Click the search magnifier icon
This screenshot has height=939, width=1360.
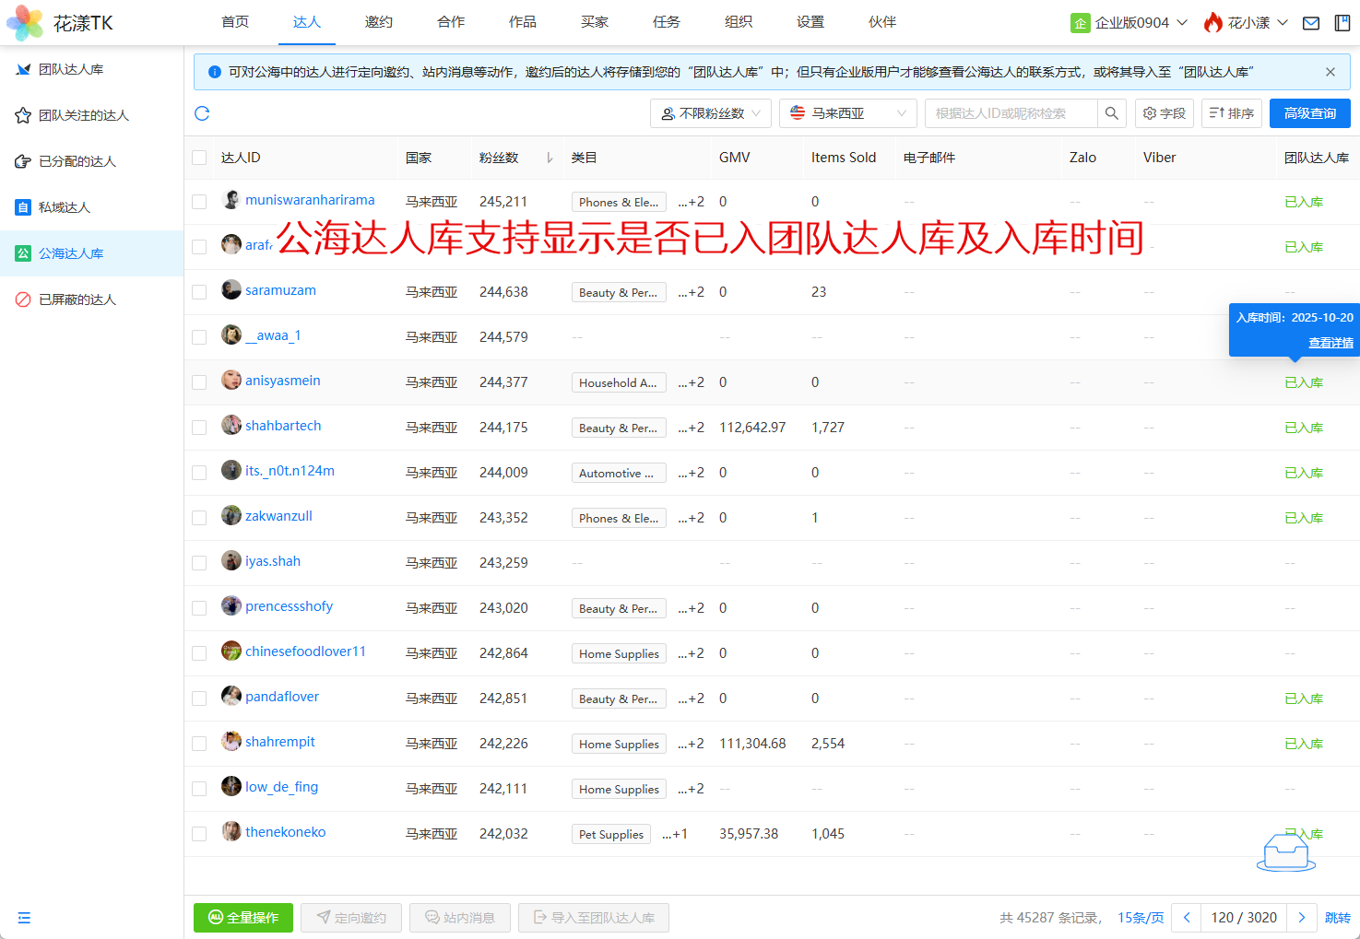click(x=1112, y=113)
